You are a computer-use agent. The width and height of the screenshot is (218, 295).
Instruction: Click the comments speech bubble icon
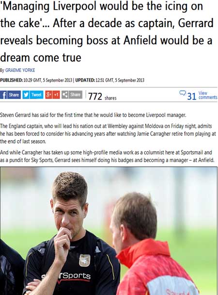pyautogui.click(x=182, y=93)
